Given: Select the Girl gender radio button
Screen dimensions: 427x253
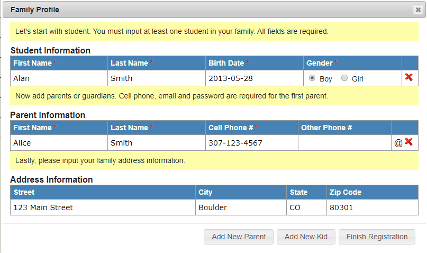Looking at the screenshot, I should (344, 78).
